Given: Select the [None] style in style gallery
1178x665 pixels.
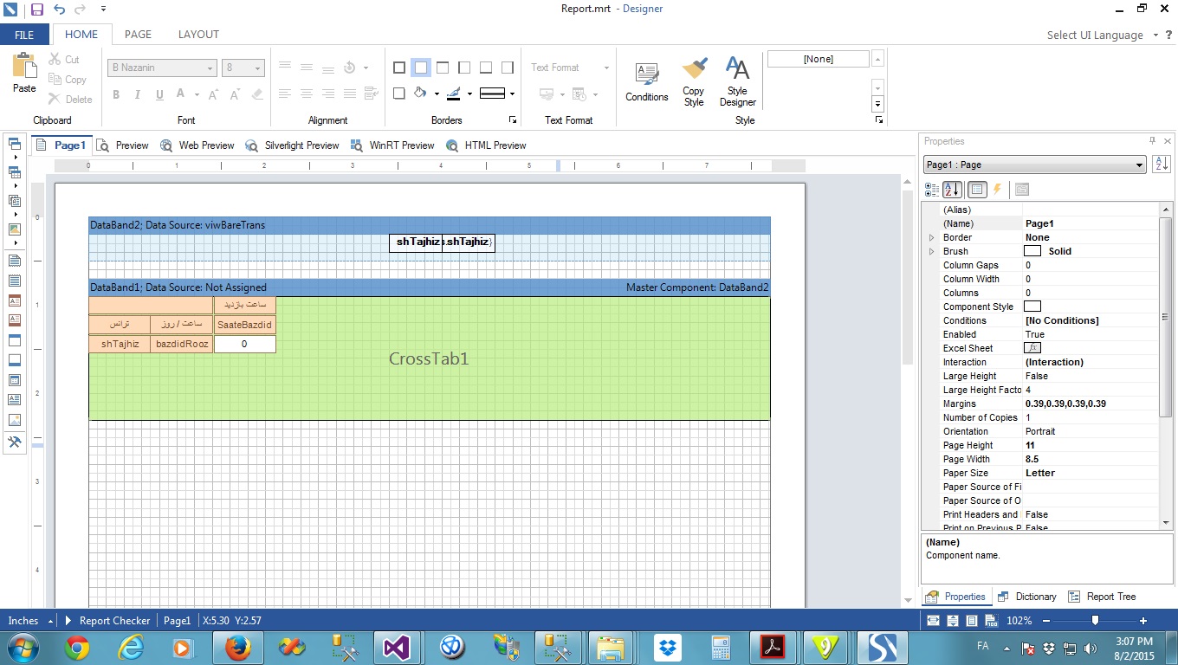Looking at the screenshot, I should pos(818,59).
